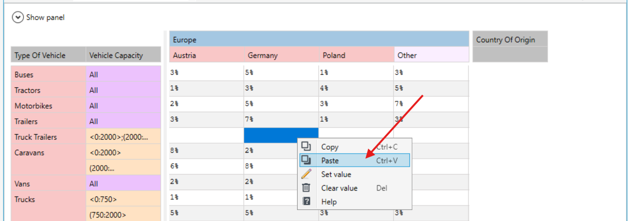This screenshot has width=628, height=221.
Task: Open Help from the context menu
Action: click(354, 202)
